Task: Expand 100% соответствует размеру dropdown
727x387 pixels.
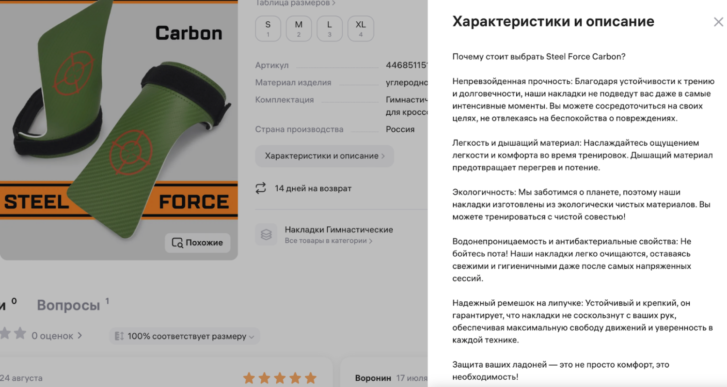Action: click(x=185, y=336)
